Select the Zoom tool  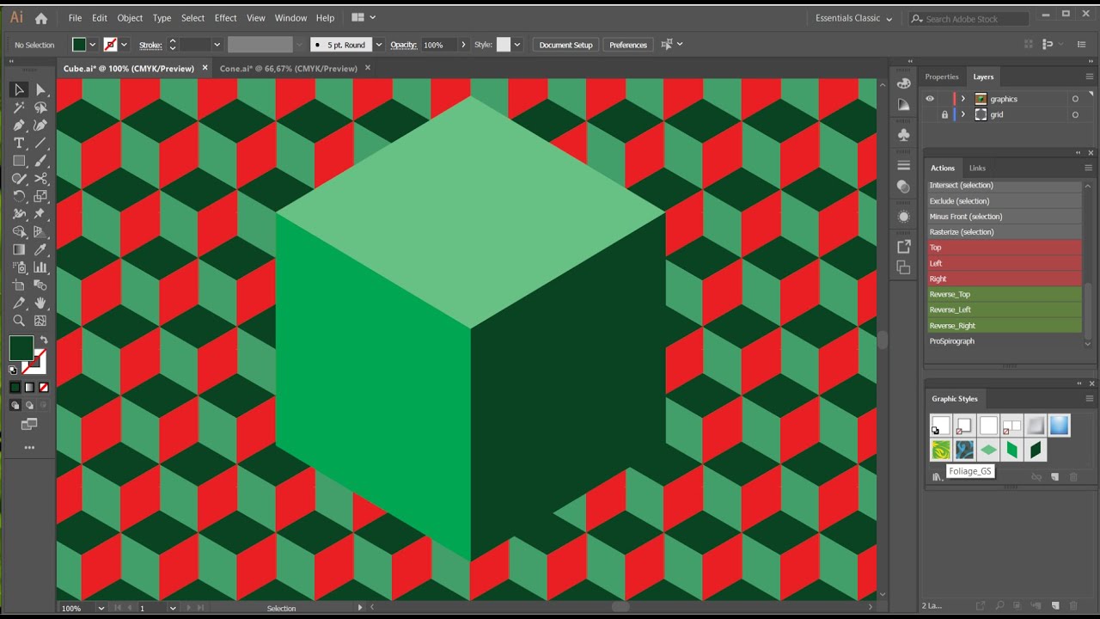[x=19, y=321]
